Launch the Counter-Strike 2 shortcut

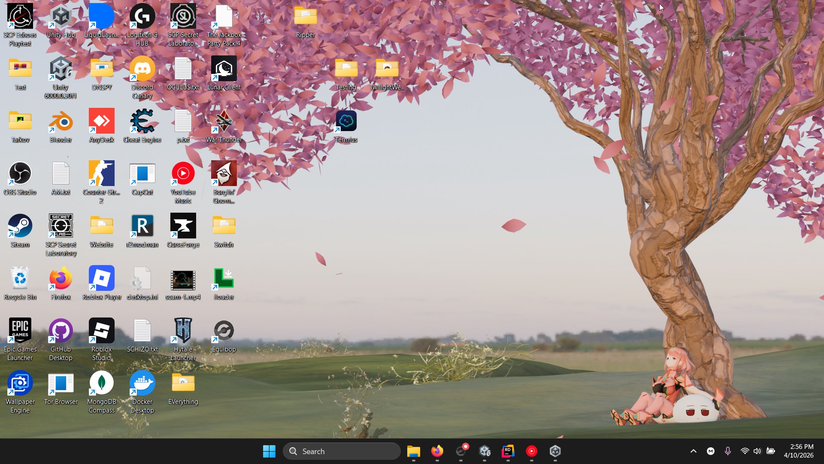[x=102, y=182]
